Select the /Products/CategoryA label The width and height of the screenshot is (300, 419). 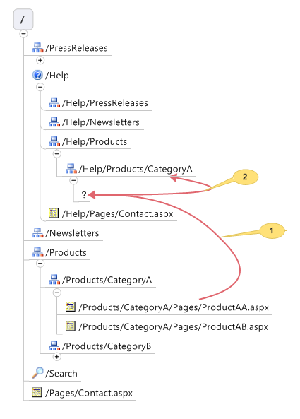(107, 280)
